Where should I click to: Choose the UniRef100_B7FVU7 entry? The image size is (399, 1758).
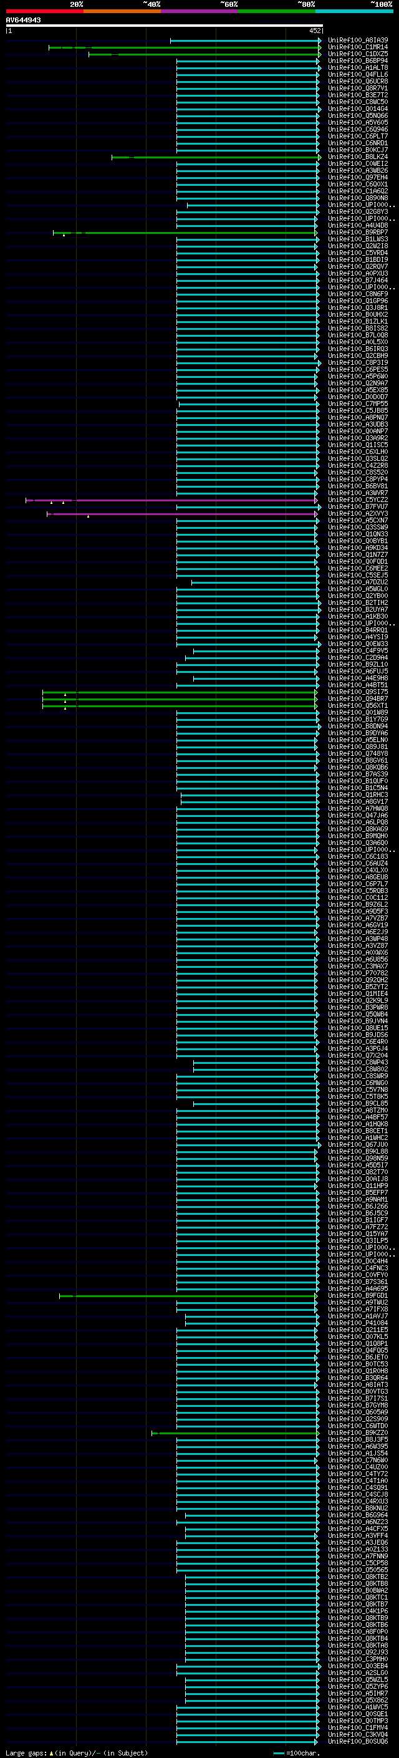pyautogui.click(x=357, y=507)
